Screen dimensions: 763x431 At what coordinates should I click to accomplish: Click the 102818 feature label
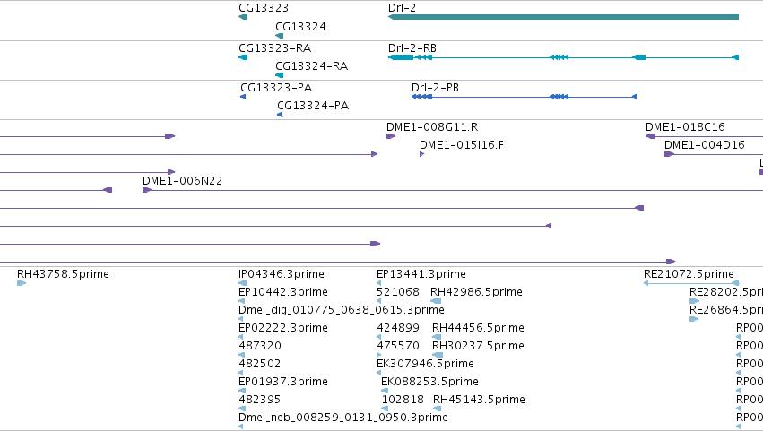click(x=403, y=400)
